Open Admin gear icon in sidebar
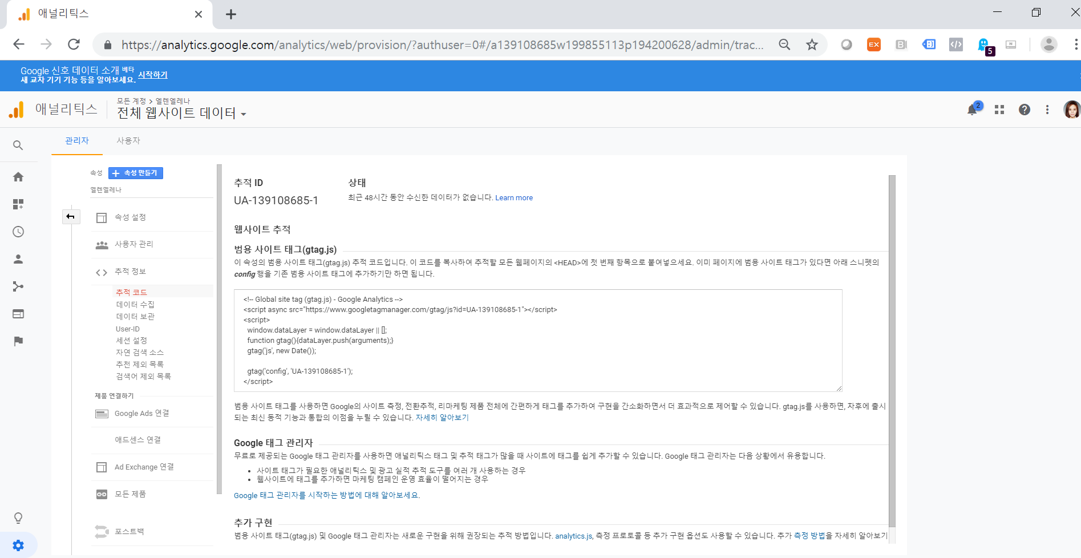 click(x=18, y=545)
